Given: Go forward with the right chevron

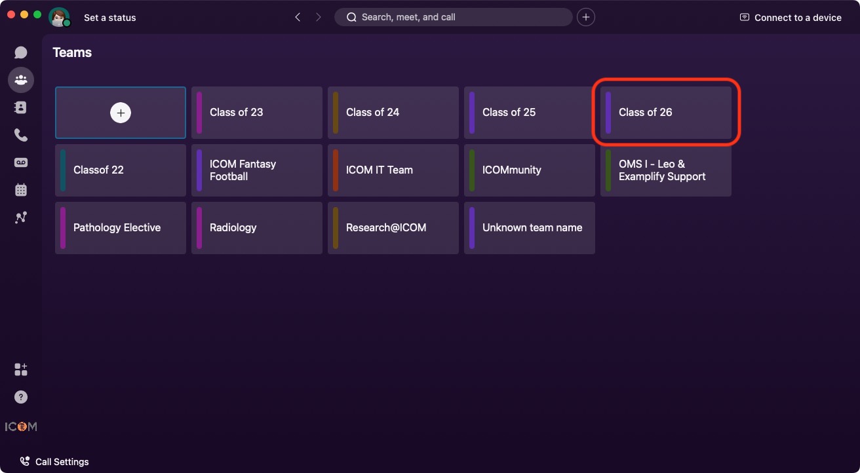Looking at the screenshot, I should point(319,17).
